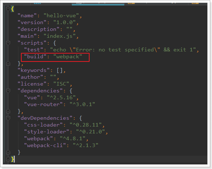Click the highlighted closing yellow brace

(x=12, y=159)
